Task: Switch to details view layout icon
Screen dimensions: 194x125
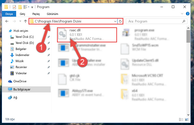Action: (181, 119)
